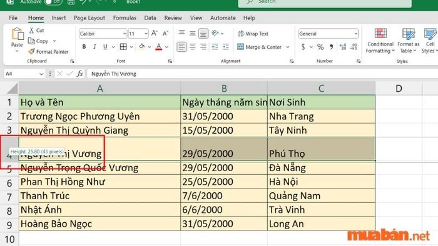Align text left
This screenshot has height=246, width=438.
[x=182, y=47]
